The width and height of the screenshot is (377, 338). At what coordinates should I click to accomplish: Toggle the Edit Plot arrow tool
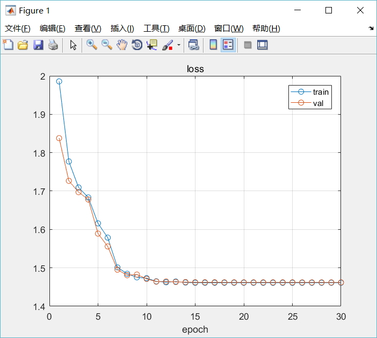click(x=73, y=45)
